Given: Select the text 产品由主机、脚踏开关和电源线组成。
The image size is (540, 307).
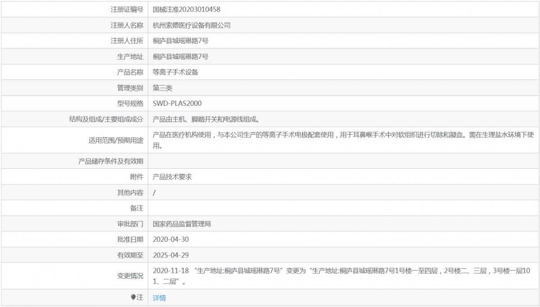Looking at the screenshot, I should coord(207,119).
